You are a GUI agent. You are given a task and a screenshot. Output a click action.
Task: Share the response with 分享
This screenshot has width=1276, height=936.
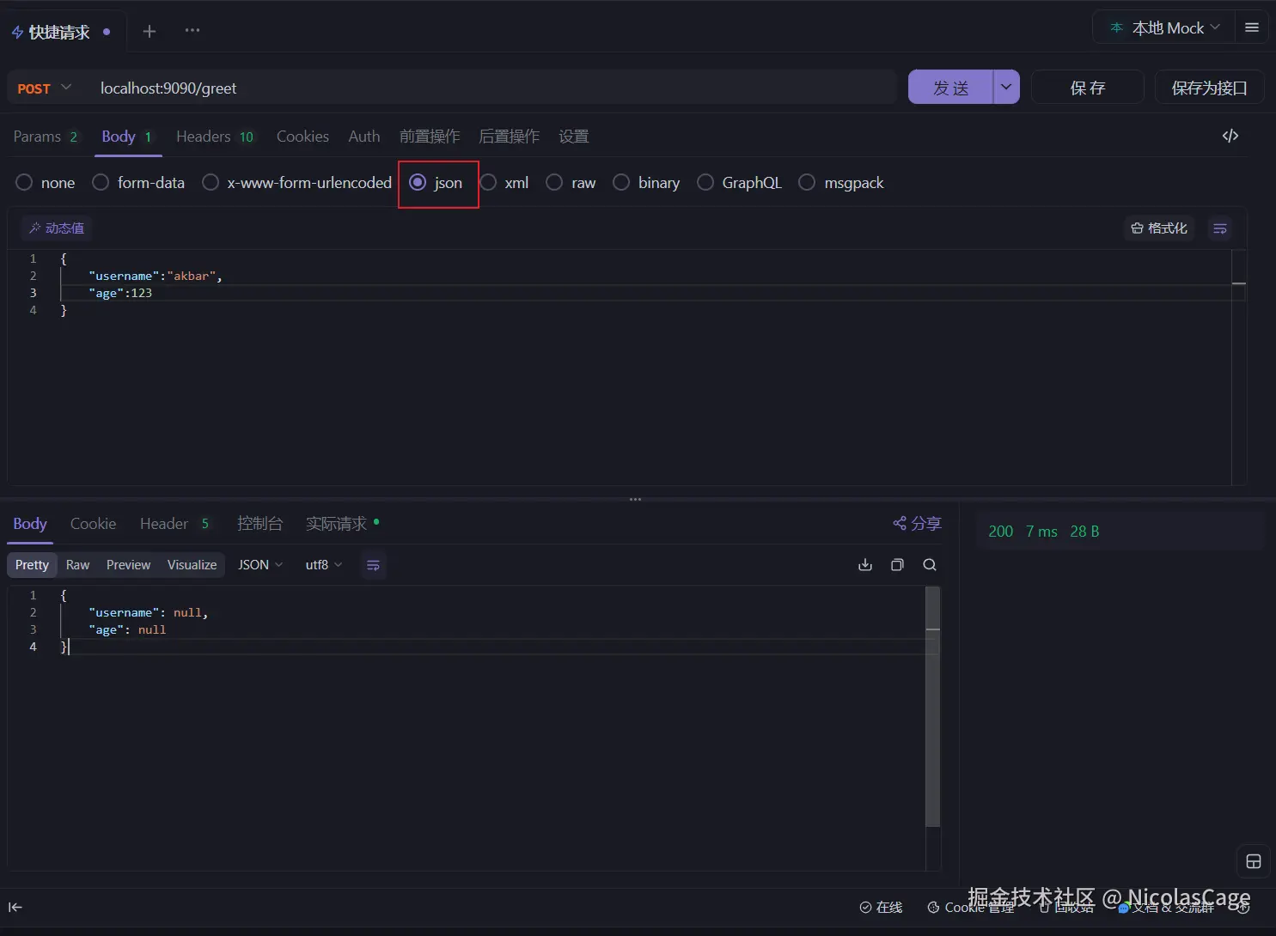click(x=917, y=523)
